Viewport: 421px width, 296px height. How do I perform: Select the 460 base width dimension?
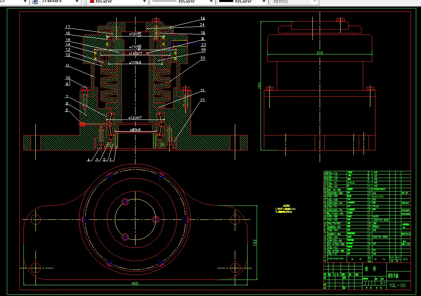click(135, 284)
